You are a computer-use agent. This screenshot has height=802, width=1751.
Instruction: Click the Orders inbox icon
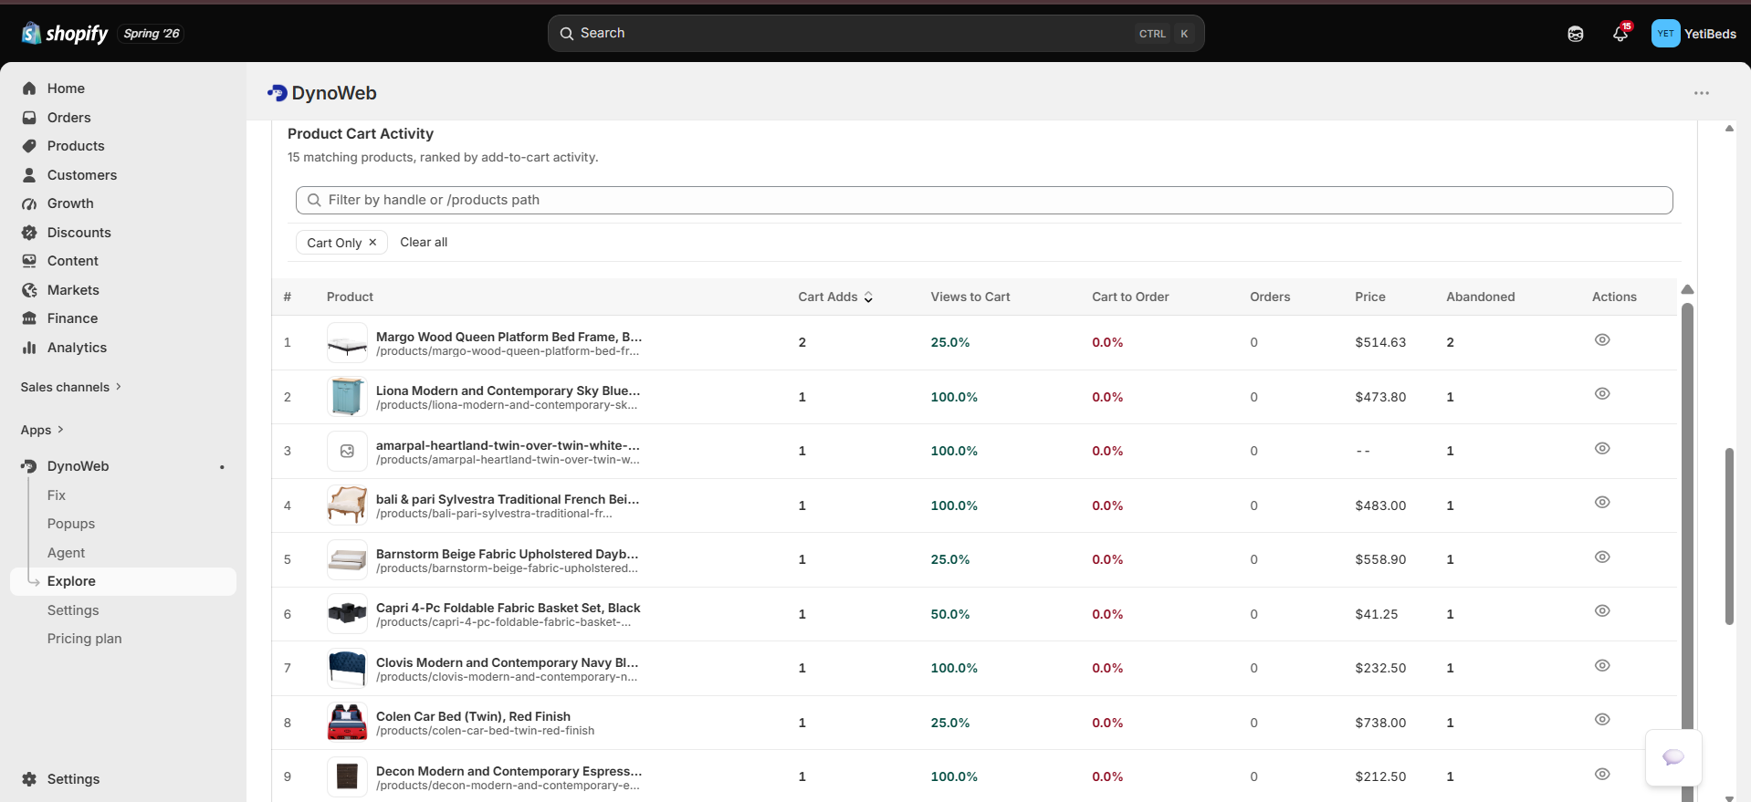pos(29,118)
